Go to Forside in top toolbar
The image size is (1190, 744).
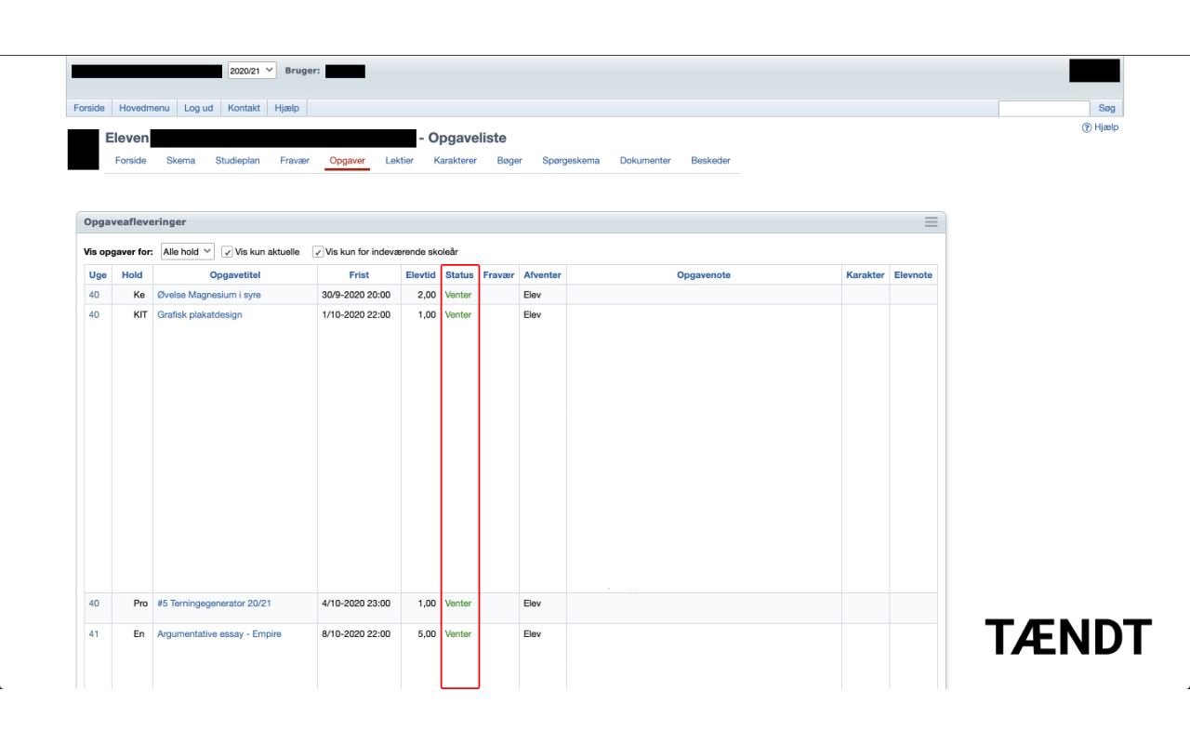[x=89, y=108]
